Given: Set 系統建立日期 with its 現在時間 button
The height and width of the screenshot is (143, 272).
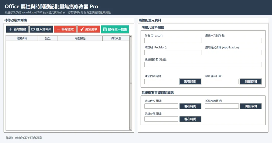Looking at the screenshot, I should (190, 106).
